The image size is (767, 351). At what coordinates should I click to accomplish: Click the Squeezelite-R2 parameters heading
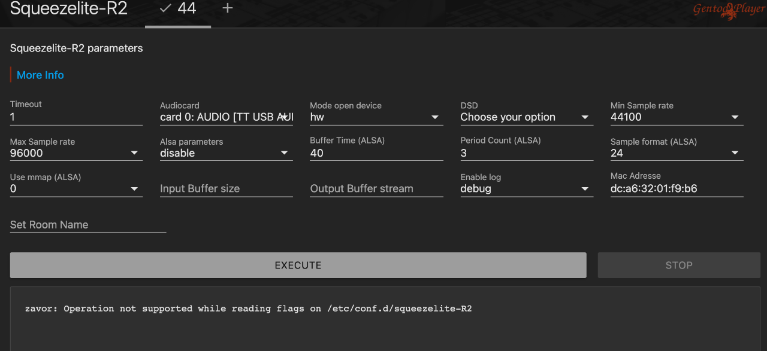coord(77,48)
